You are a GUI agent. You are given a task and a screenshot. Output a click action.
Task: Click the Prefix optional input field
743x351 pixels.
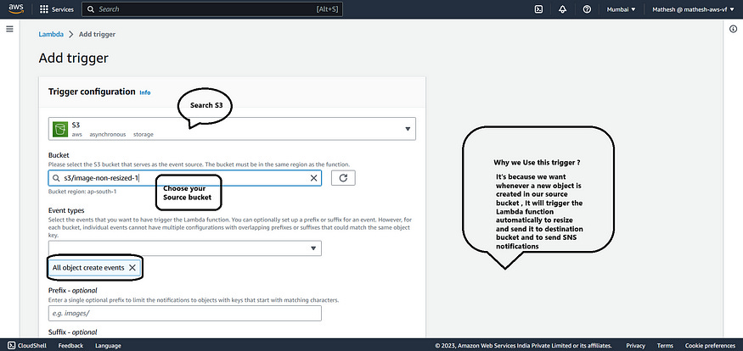(x=185, y=313)
